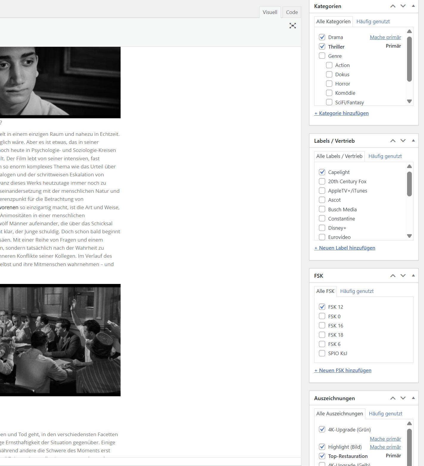Click '+ Neuen FSK hinzufügen' link
The image size is (424, 466).
click(x=343, y=370)
